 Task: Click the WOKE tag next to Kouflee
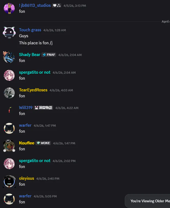43,143
